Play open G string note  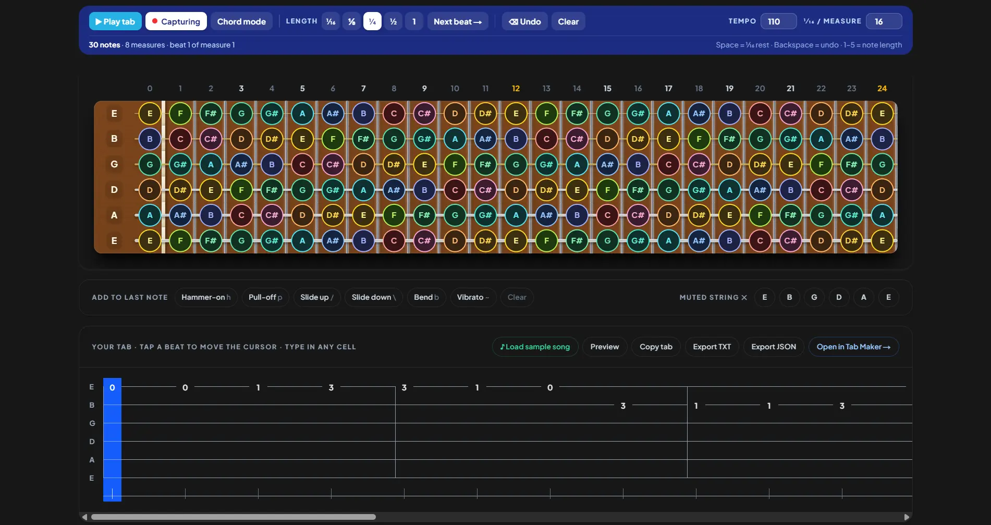point(150,164)
